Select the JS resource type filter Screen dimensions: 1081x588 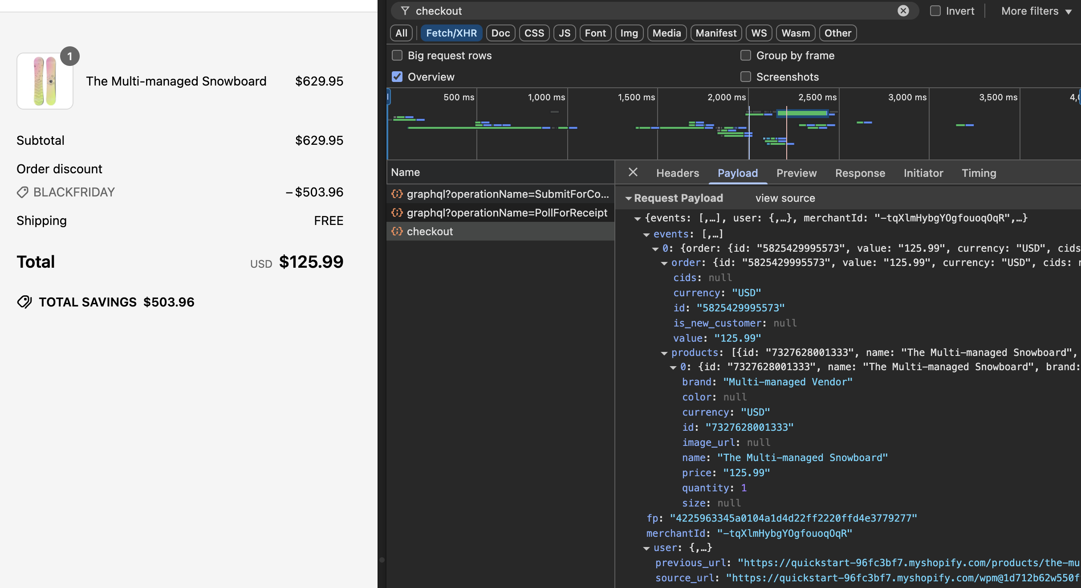click(x=564, y=33)
